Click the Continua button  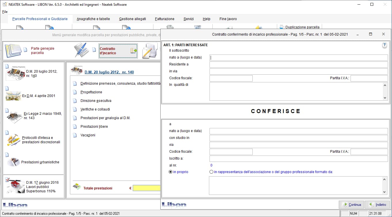pos(351,205)
